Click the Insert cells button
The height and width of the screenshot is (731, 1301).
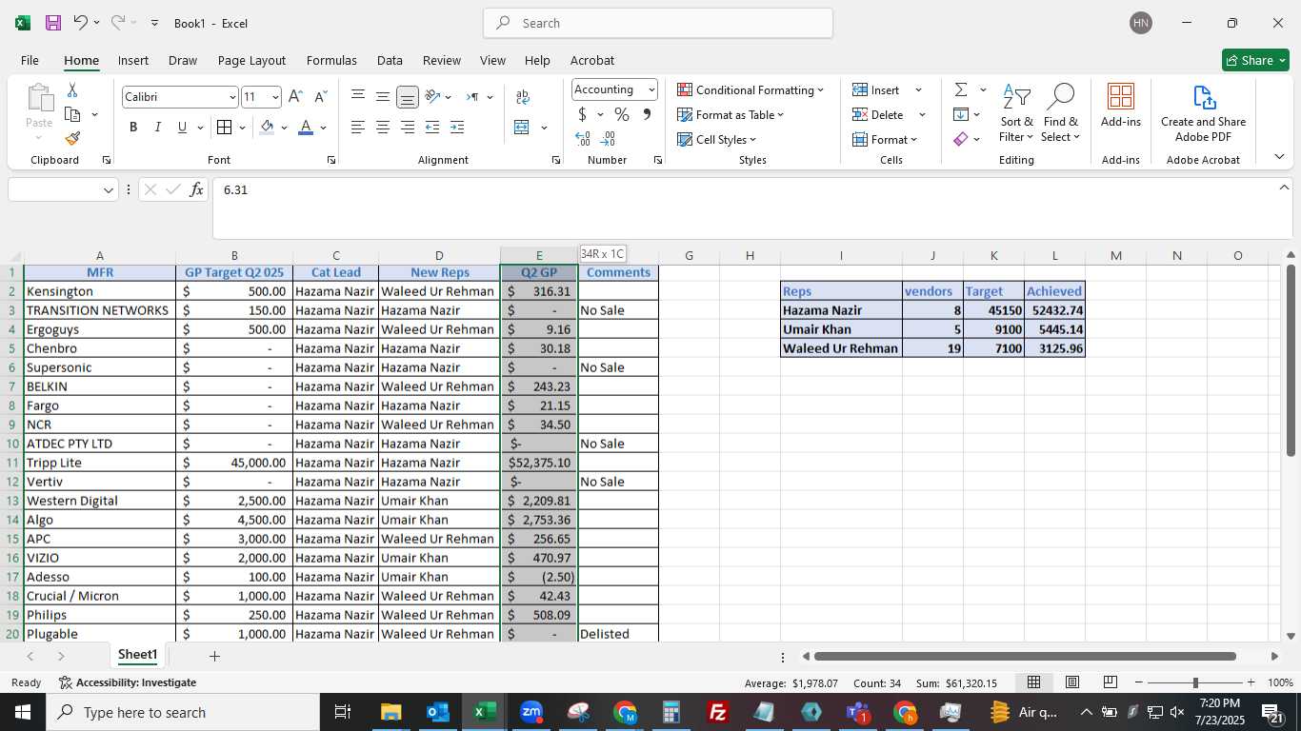(x=877, y=89)
